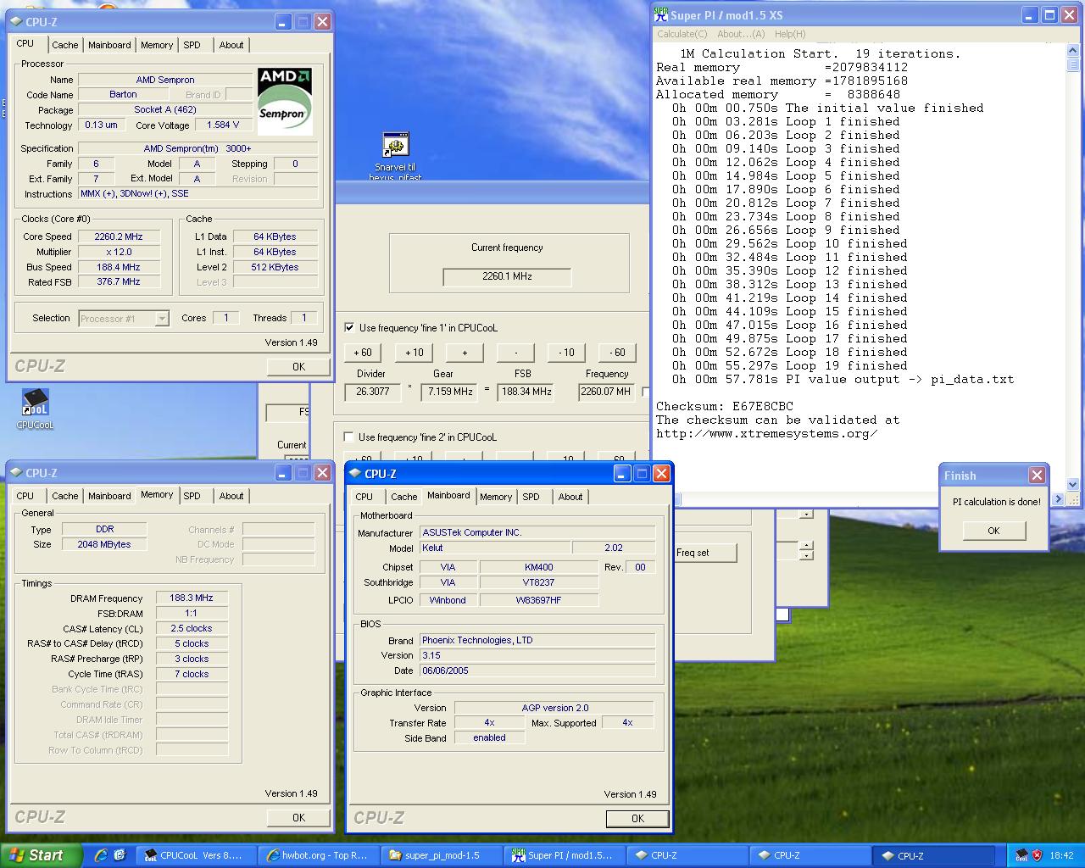Viewport: 1085px width, 868px height.
Task: Select the Memory tab in the CPU-Z mainboard window
Action: point(496,497)
